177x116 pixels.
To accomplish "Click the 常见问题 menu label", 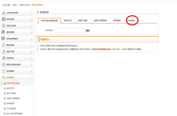I will click(x=10, y=19).
